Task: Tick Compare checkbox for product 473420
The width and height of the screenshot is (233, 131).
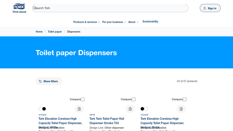Action: coord(83,99)
